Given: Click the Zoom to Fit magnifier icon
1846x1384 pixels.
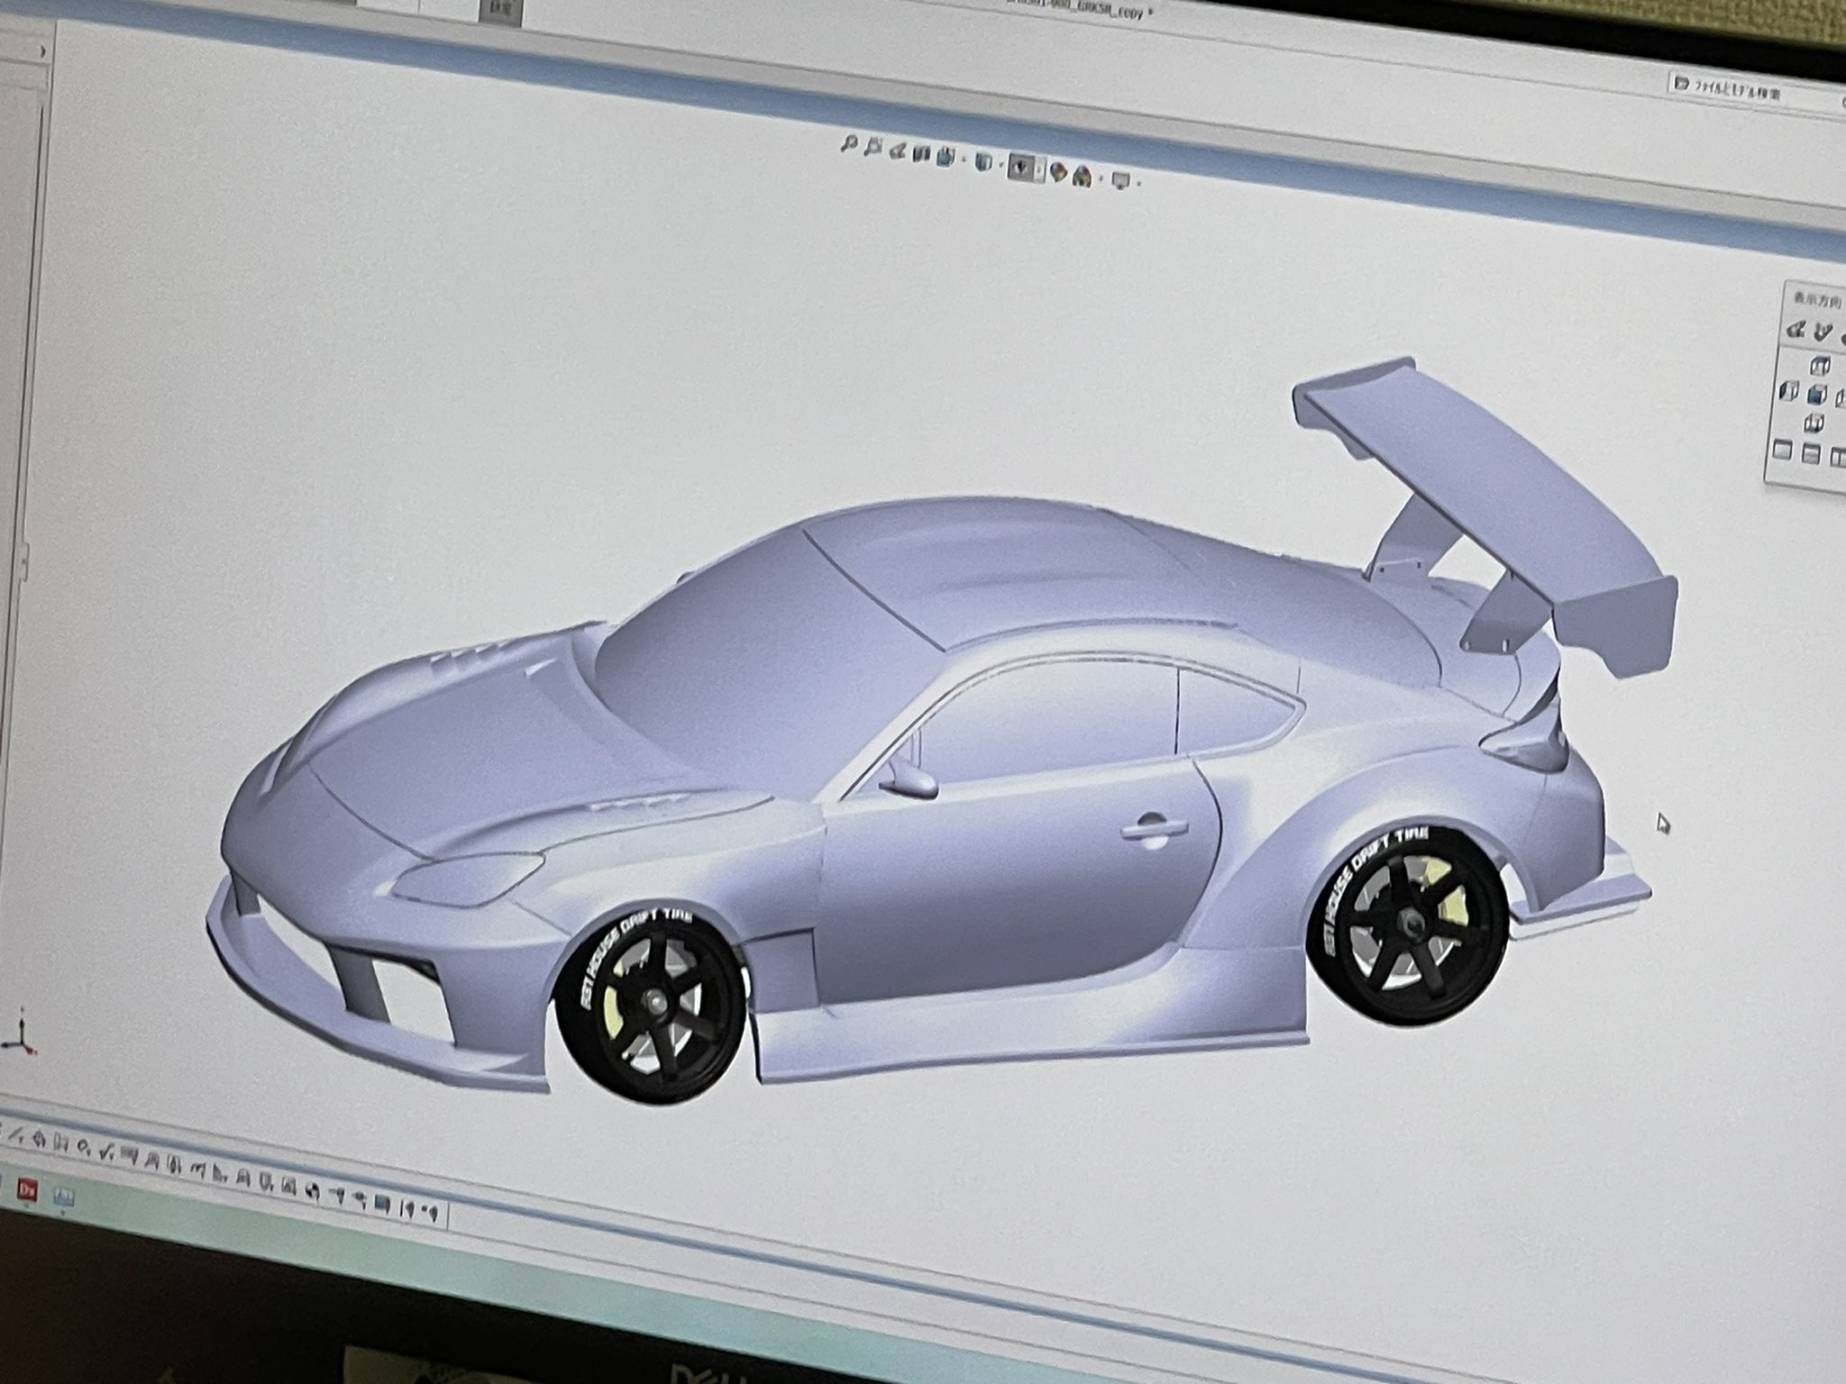Looking at the screenshot, I should pyautogui.click(x=848, y=144).
